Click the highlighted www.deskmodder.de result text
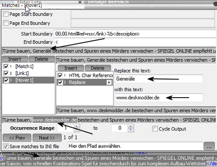217x167 pixels. pos(55,120)
